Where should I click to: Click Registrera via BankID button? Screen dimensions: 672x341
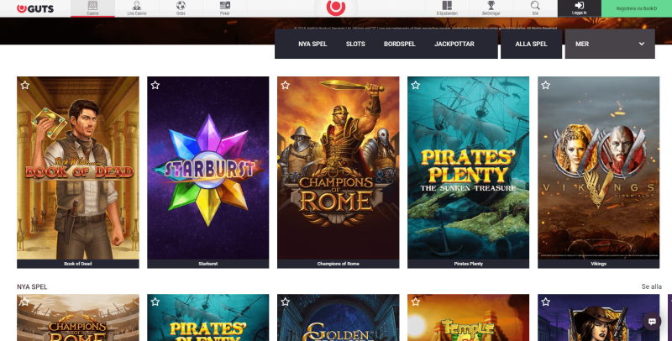[x=637, y=8]
